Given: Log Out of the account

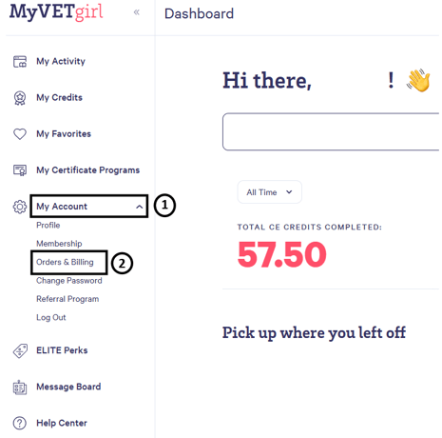Looking at the screenshot, I should 51,317.
